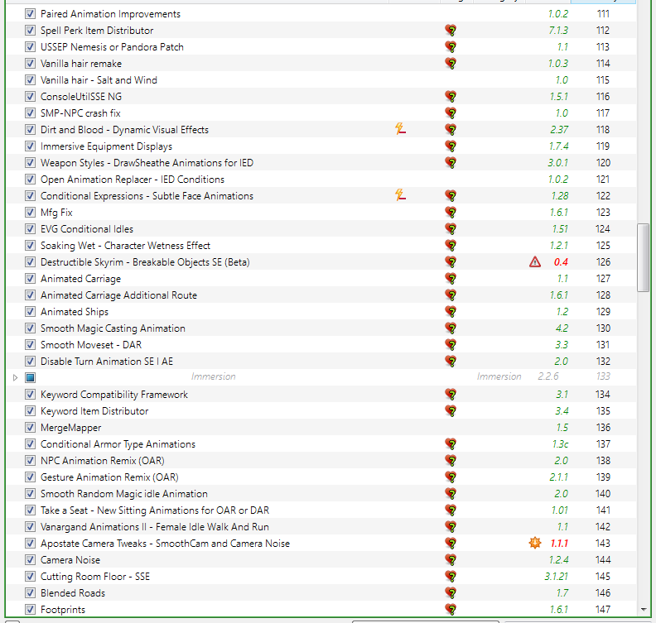Click the Nexus icon for Blended Roads
Image resolution: width=656 pixels, height=623 pixels.
coord(451,593)
